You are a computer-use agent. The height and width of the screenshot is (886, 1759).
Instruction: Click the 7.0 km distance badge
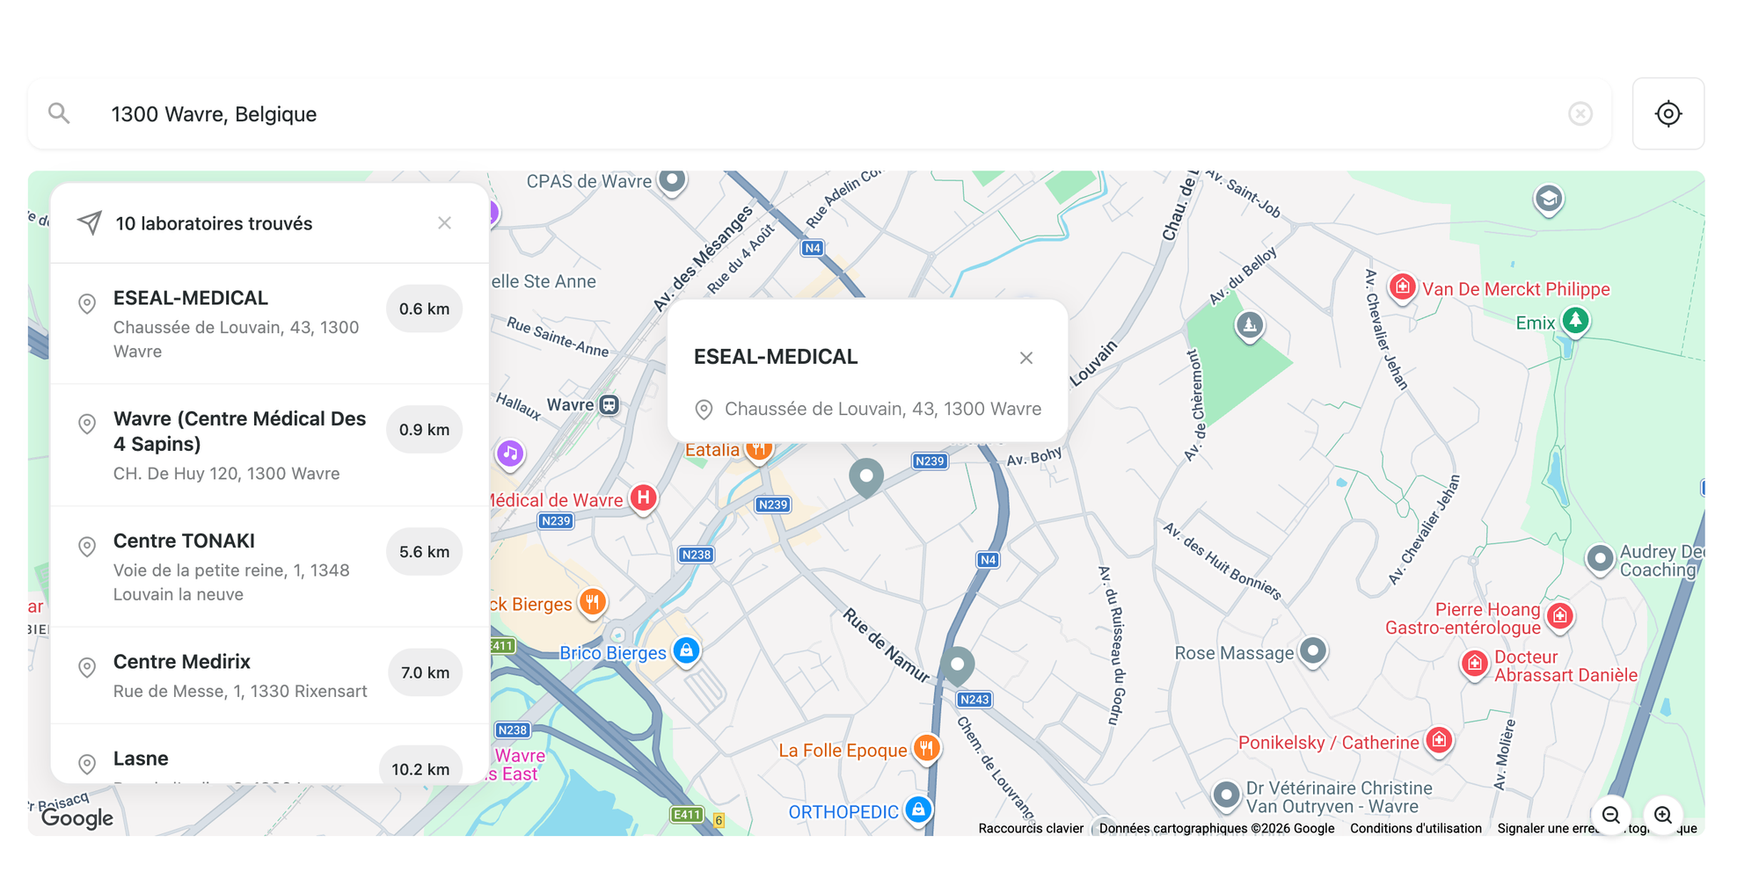[x=425, y=672]
